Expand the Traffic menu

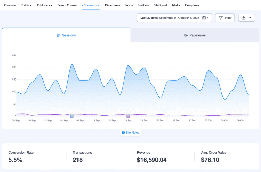pyautogui.click(x=27, y=5)
